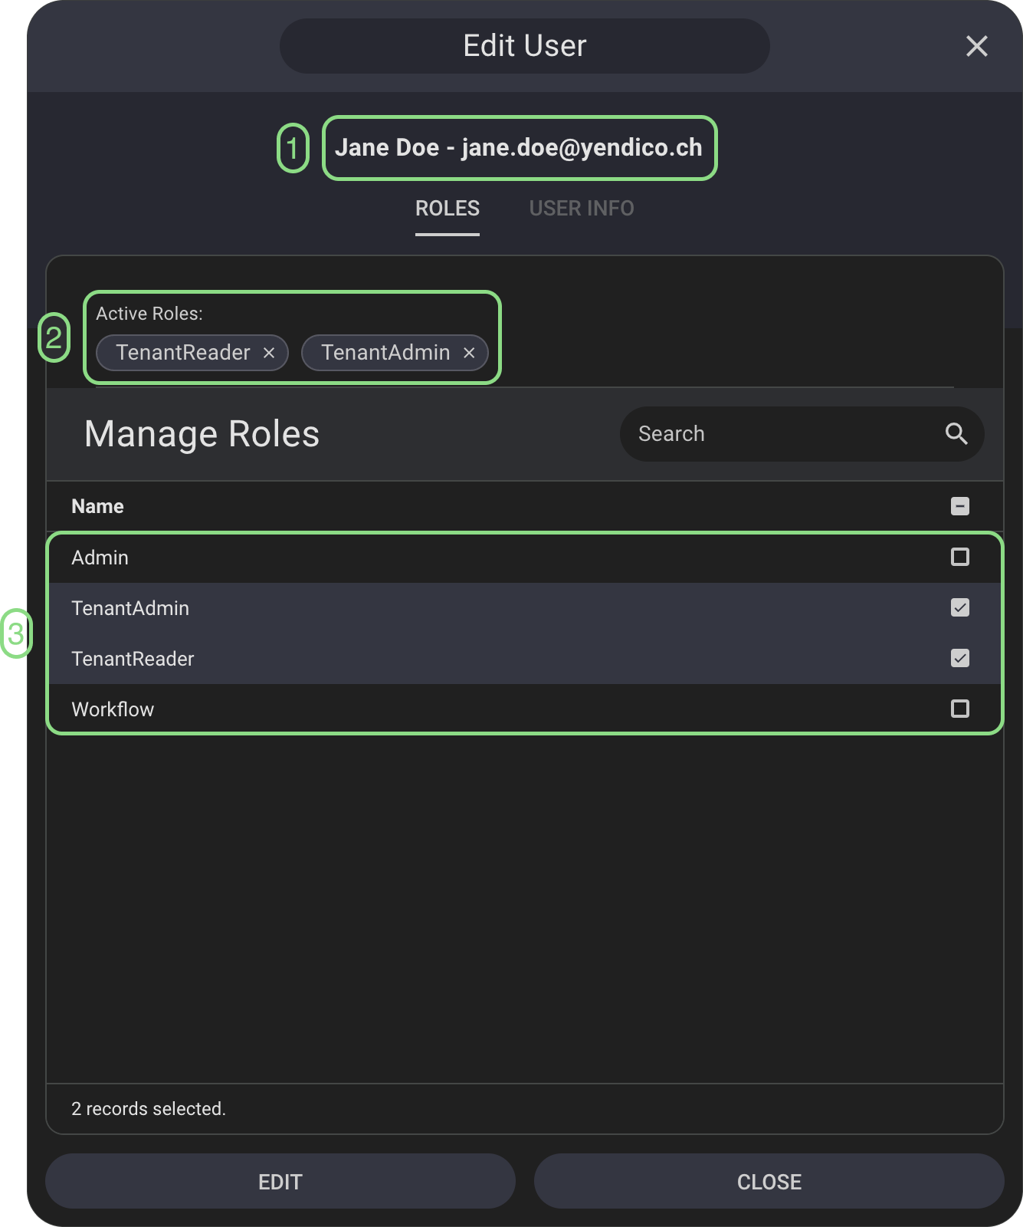Focus the Search roles input field
The width and height of the screenshot is (1023, 1227).
click(x=782, y=434)
